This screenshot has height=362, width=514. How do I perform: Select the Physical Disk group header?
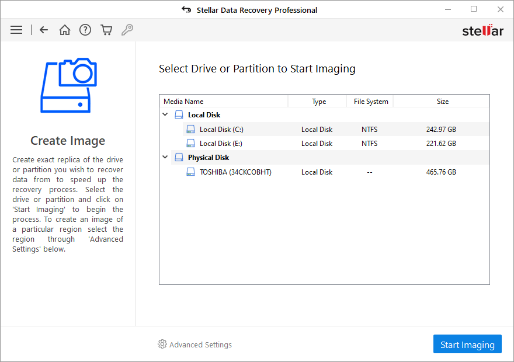pyautogui.click(x=330, y=157)
